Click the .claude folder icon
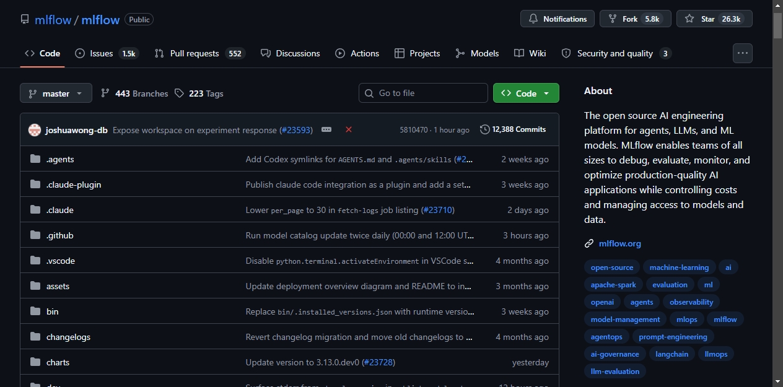Screen dimensions: 783x387 click(x=35, y=210)
